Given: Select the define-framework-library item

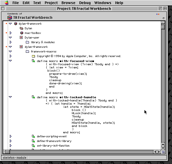Looking at the screenshot, I should click(54, 141).
